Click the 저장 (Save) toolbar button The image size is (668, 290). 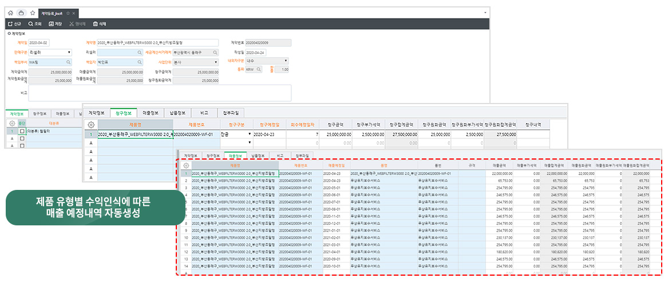tap(55, 24)
